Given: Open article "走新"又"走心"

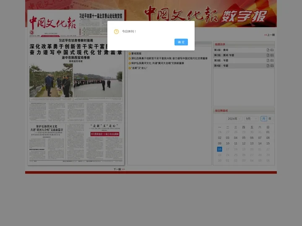Looking at the screenshot, I should 139,68.
